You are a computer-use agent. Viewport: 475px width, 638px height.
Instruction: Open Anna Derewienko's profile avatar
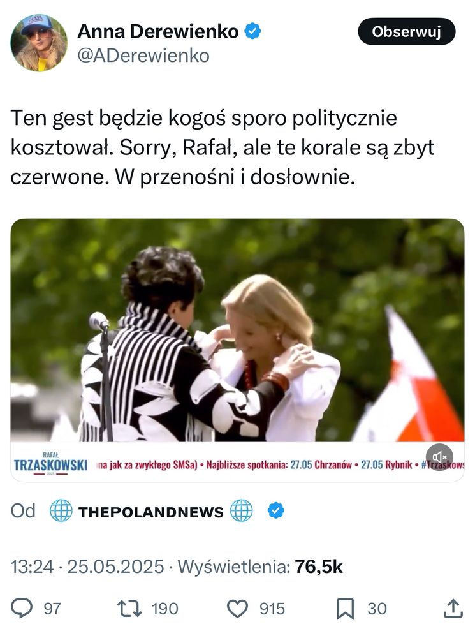(x=39, y=43)
